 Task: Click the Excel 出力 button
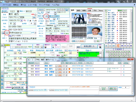coord(104,88)
